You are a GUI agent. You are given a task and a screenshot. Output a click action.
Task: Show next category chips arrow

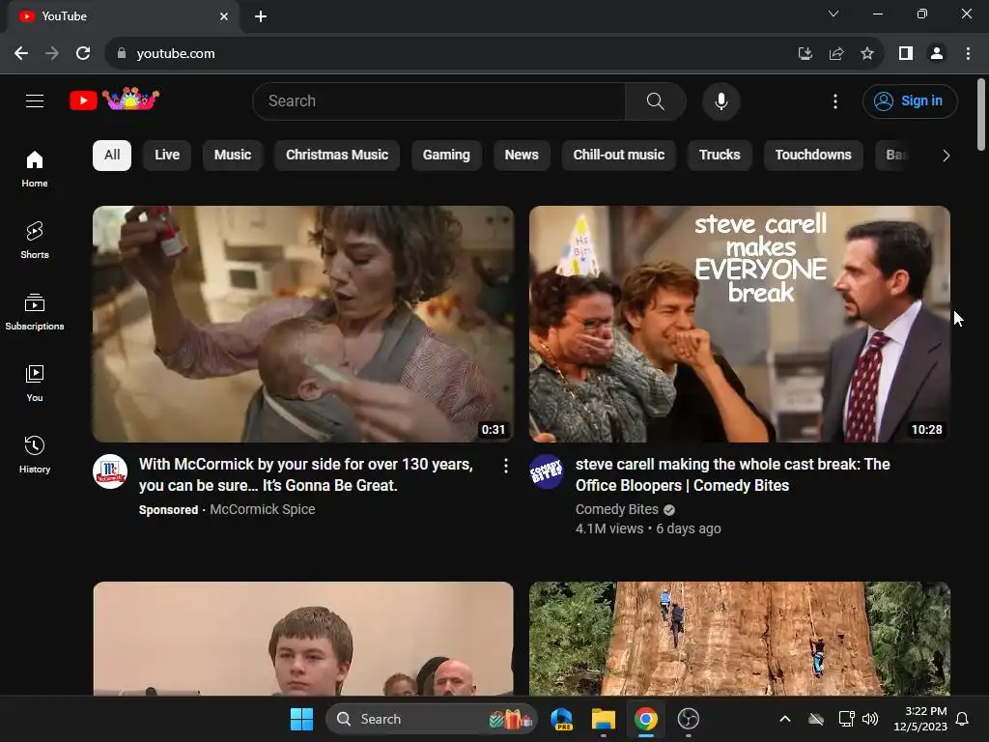click(946, 156)
